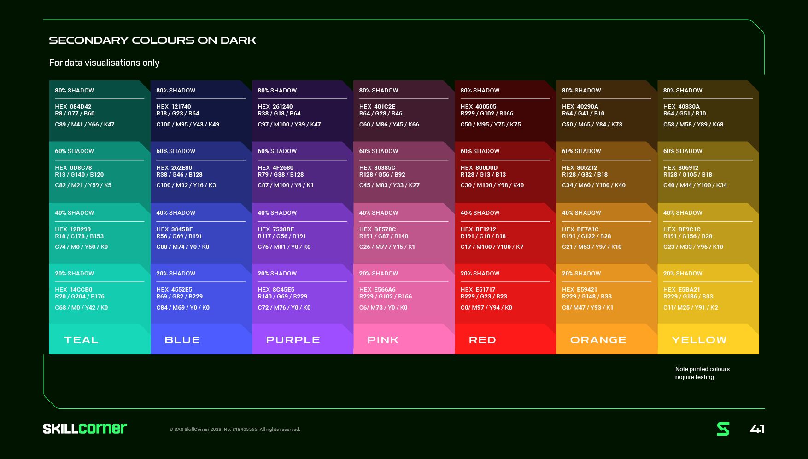Click the HEX E566A6 pink swatch
Image resolution: width=808 pixels, height=459 pixels.
(x=404, y=293)
